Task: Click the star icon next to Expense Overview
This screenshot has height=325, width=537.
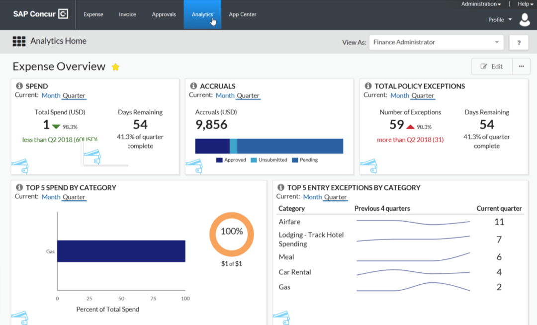Action: pos(115,66)
